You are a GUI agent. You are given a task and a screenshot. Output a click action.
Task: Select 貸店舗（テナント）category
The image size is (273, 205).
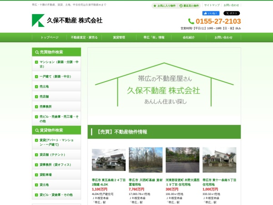pyautogui.click(x=56, y=154)
